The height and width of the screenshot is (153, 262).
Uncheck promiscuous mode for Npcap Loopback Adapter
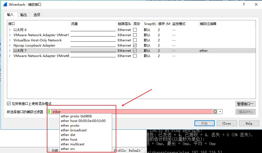coord(135,46)
